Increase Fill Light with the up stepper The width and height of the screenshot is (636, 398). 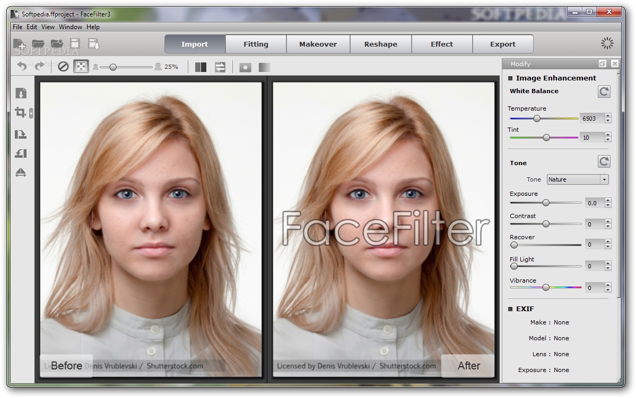(607, 264)
